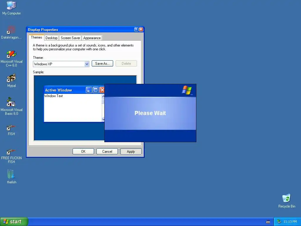Click the Display Properties help question button
Screen dimensions: 301x226
coord(136,29)
